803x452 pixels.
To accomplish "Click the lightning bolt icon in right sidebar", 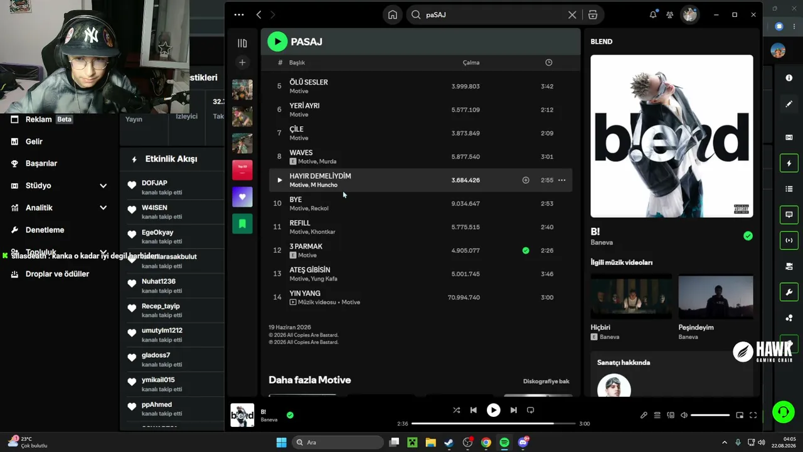I will click(x=789, y=163).
